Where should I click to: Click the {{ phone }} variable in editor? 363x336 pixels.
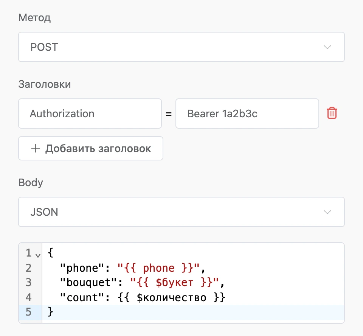click(x=158, y=268)
